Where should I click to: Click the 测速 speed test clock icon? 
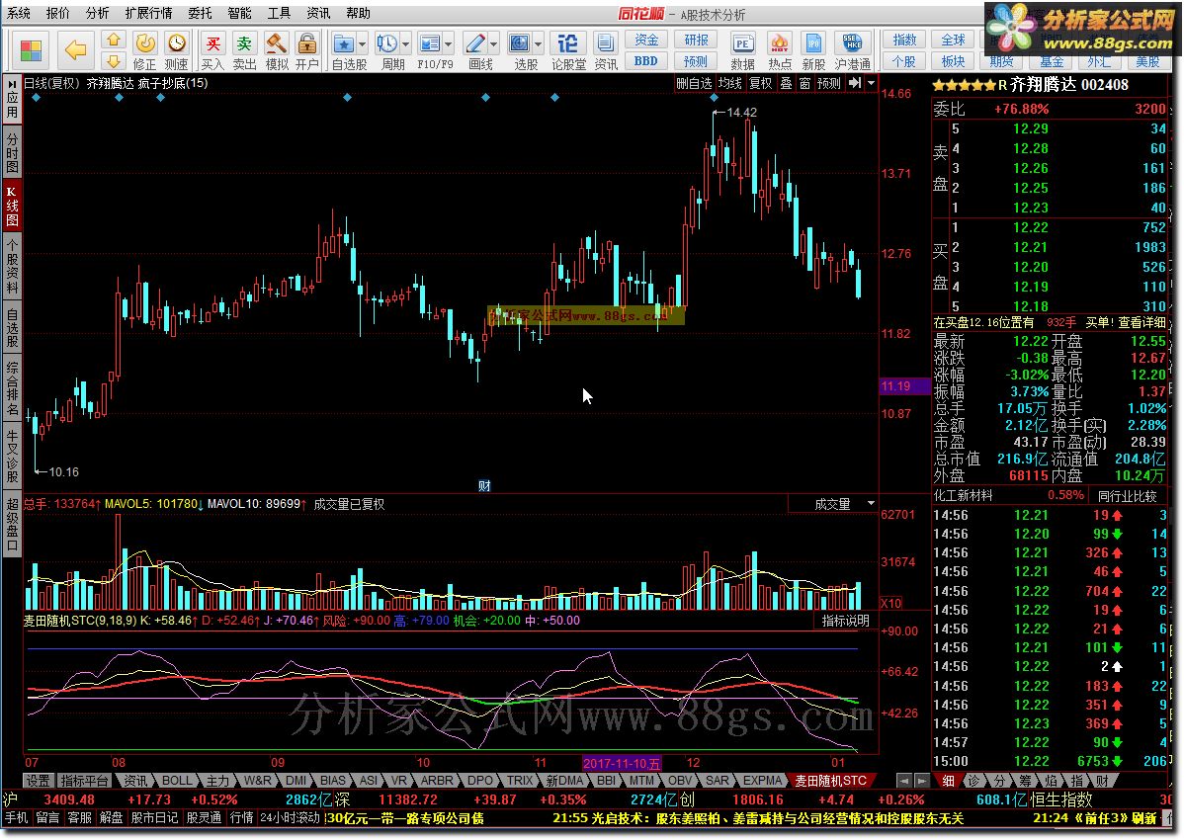pos(177,51)
